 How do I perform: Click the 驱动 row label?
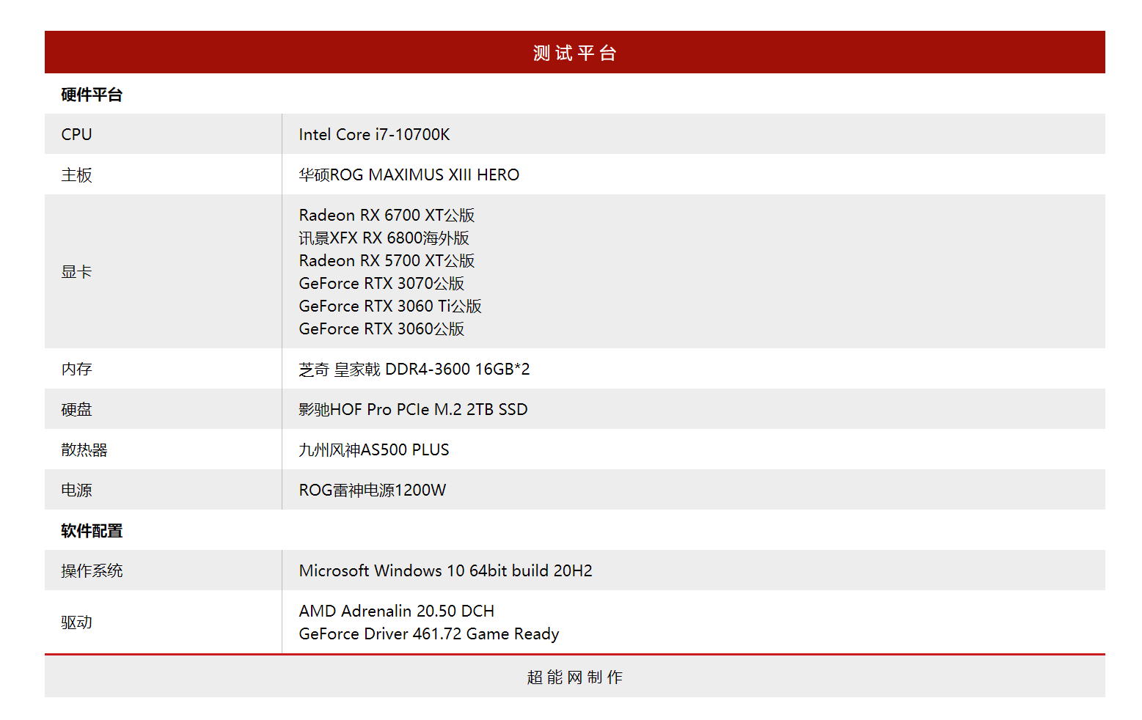click(x=77, y=622)
